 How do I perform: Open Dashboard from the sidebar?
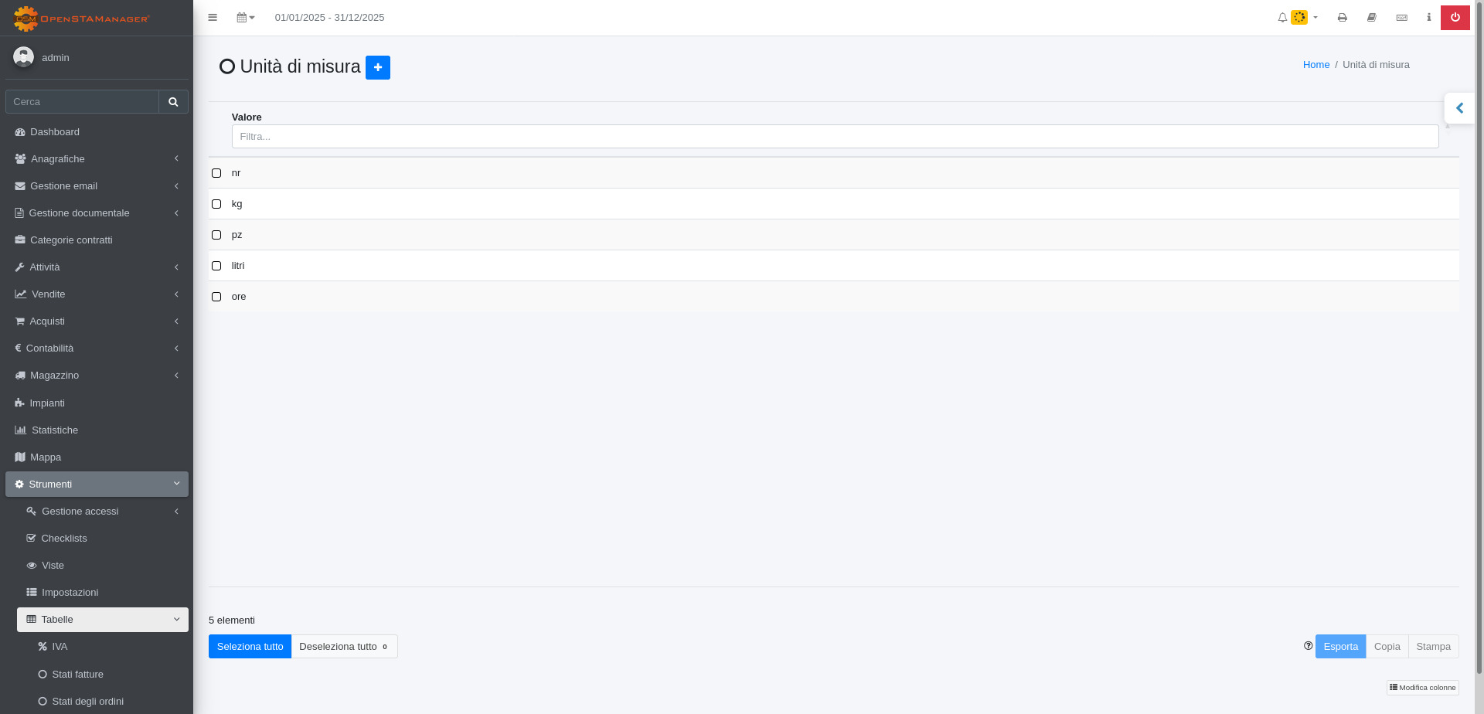coord(55,132)
